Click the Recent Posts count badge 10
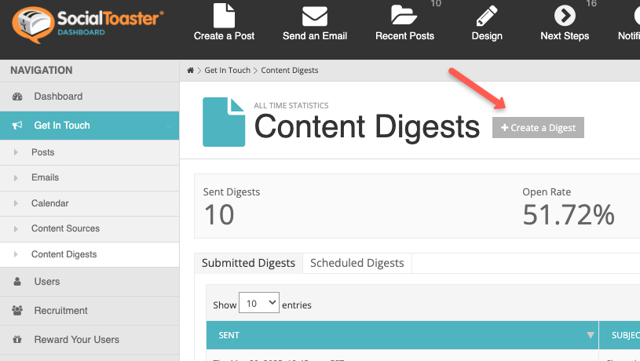This screenshot has width=640, height=361. (436, 4)
